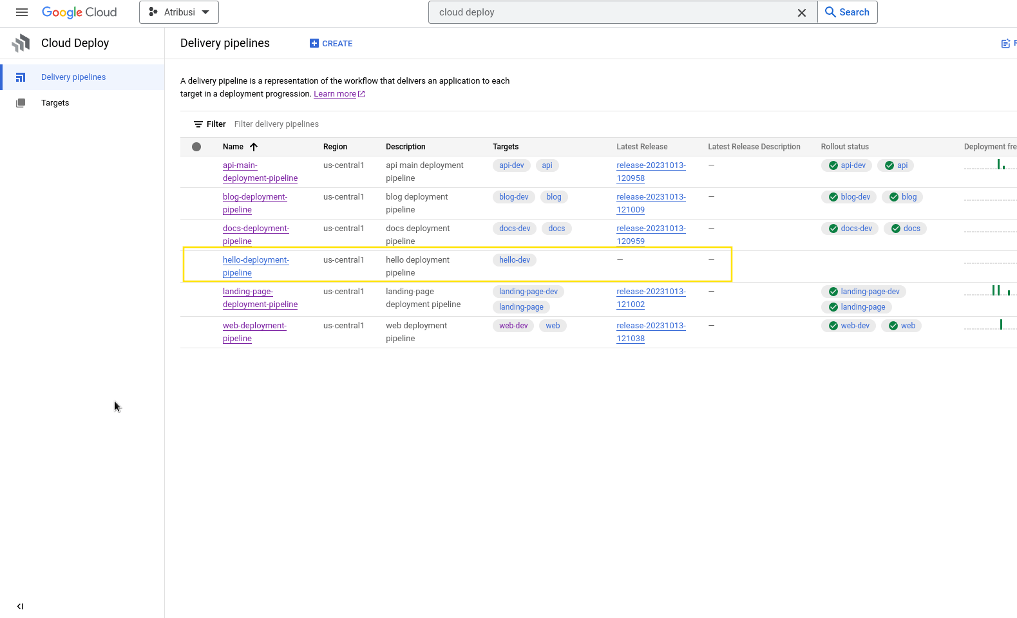Image resolution: width=1017 pixels, height=618 pixels.
Task: Open release-20231013-121038 link
Action: click(651, 332)
